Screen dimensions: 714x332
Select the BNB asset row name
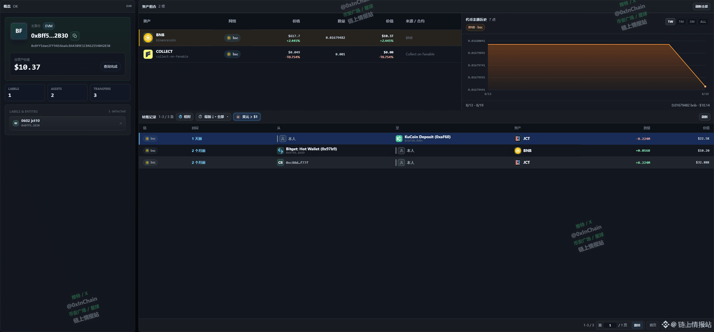(160, 35)
